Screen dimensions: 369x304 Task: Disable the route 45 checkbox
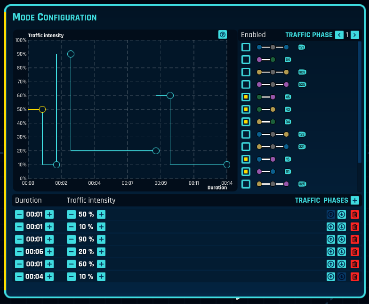click(246, 97)
